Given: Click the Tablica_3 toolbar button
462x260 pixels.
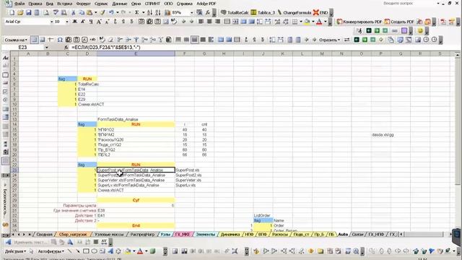Looking at the screenshot, I should coord(263,13).
